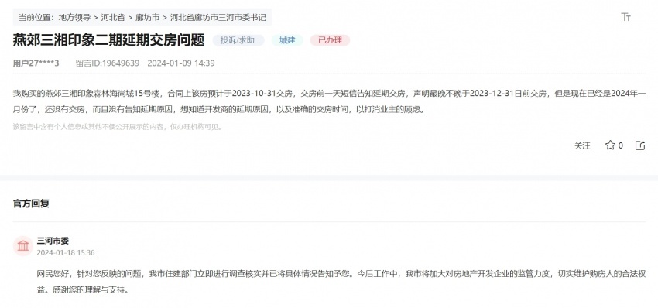Click the 关注 follow button

click(582, 145)
